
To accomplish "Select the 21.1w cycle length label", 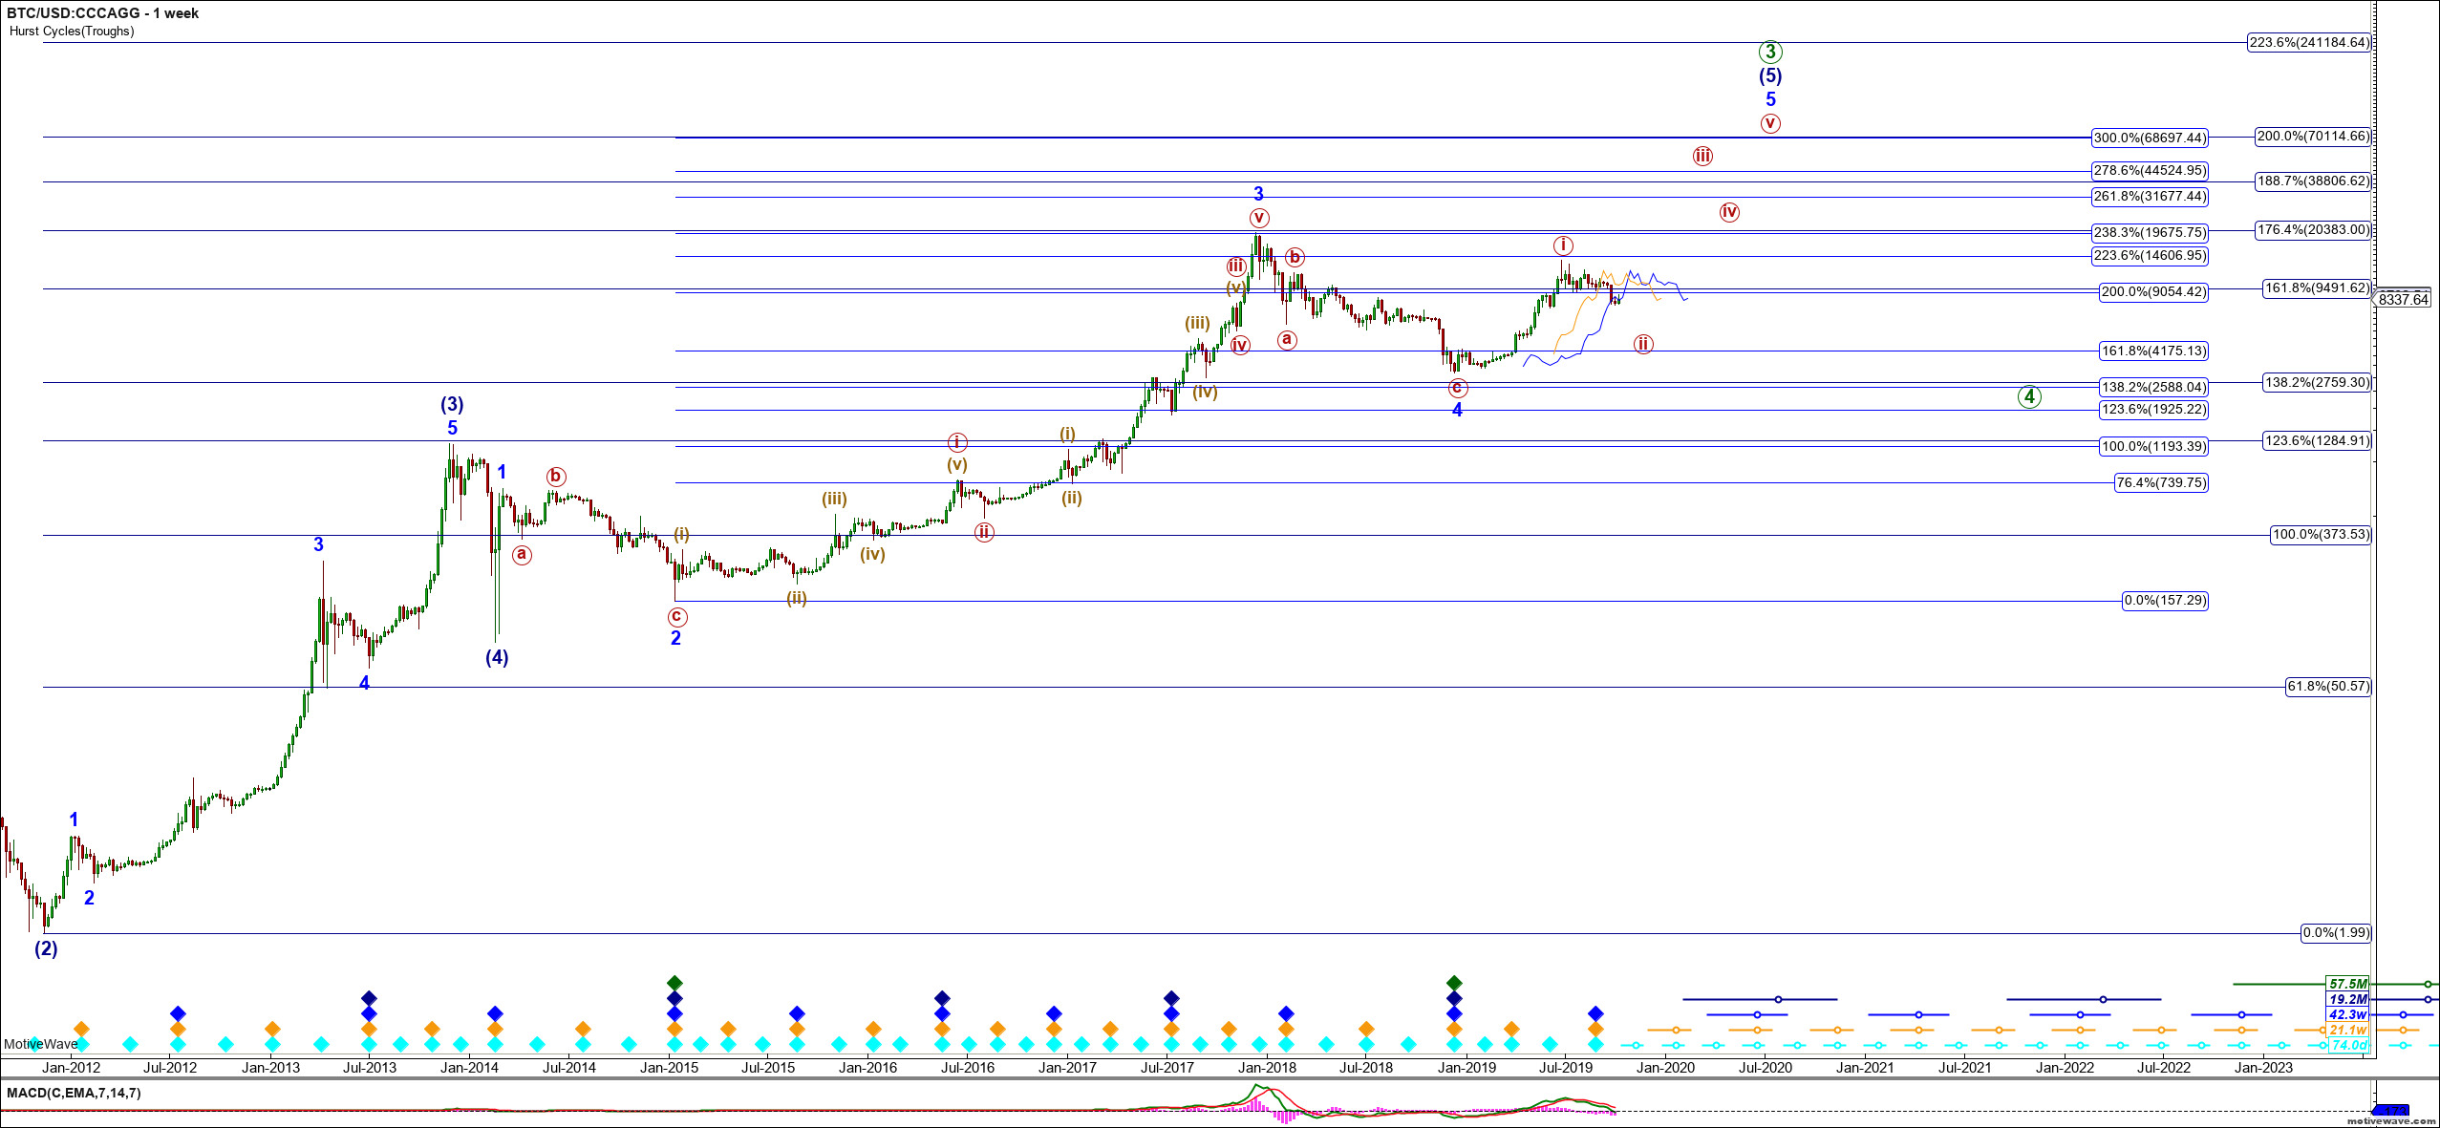I will [2347, 1030].
